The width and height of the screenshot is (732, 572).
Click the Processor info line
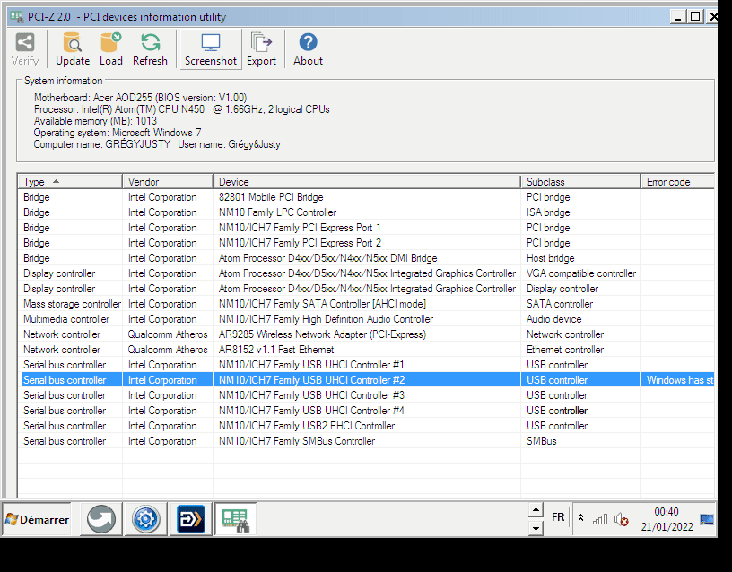click(x=181, y=109)
